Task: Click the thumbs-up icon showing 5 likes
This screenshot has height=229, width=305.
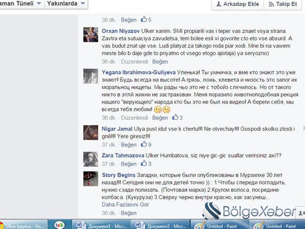Action: (144, 19)
